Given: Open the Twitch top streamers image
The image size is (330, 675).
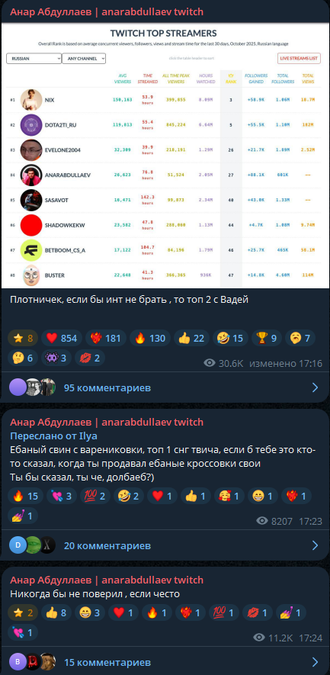Looking at the screenshot, I should point(164,155).
